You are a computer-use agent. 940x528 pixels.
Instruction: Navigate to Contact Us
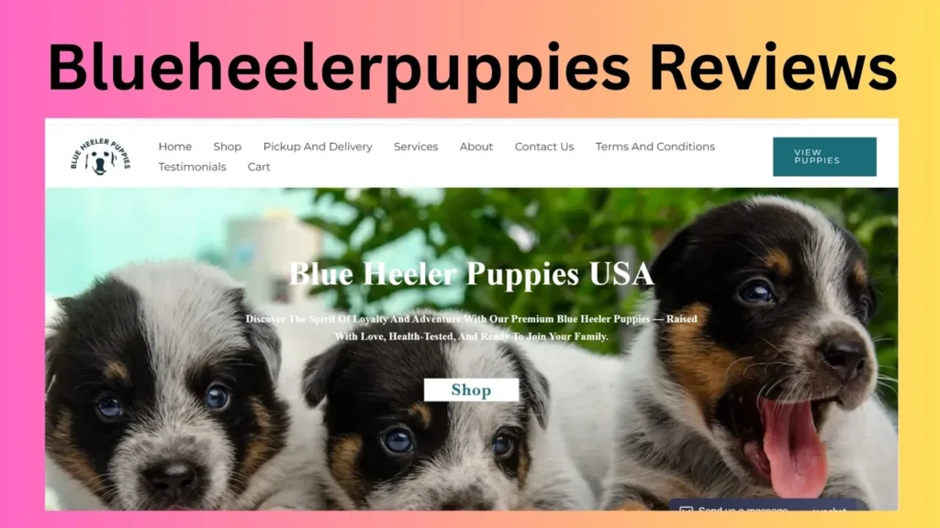pyautogui.click(x=544, y=147)
